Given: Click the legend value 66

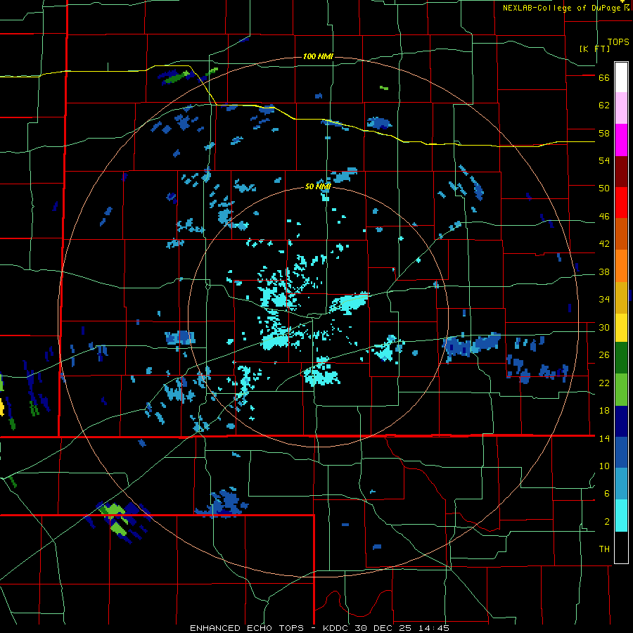Looking at the screenshot, I should [604, 78].
